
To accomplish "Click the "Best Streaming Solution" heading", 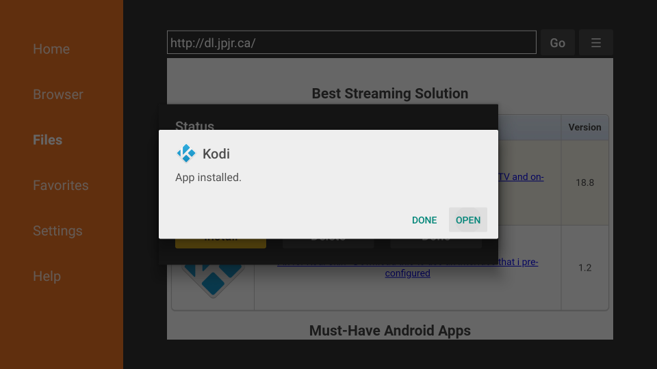I will [x=389, y=94].
